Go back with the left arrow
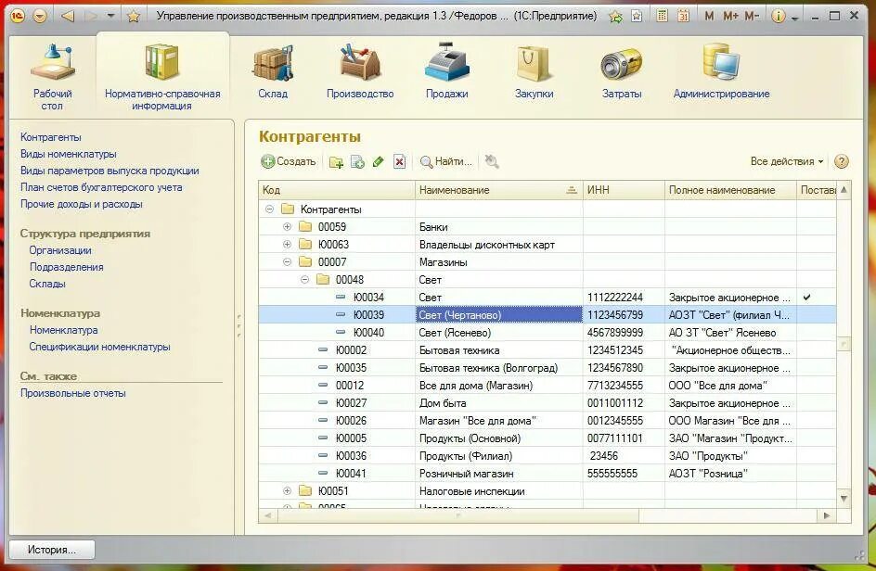 68,16
